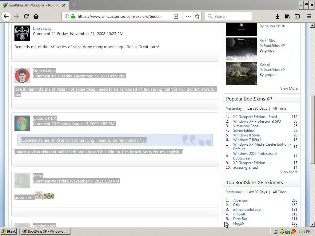Screen dimensions: 315x236
Task: Click the page scrollbar down arrow
Action: pos(312,224)
